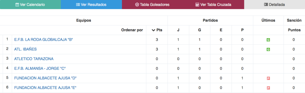Click the soccer ball icon in Tabla Goleadores
Image resolution: width=305 pixels, height=93 pixels.
(137, 5)
